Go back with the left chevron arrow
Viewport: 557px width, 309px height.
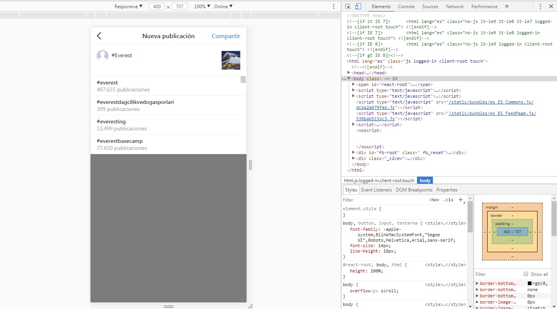pyautogui.click(x=99, y=36)
